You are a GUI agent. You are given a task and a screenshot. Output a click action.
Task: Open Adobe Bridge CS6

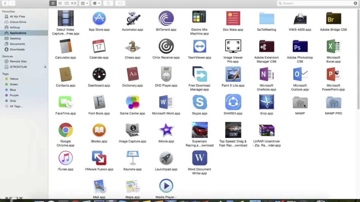click(333, 19)
